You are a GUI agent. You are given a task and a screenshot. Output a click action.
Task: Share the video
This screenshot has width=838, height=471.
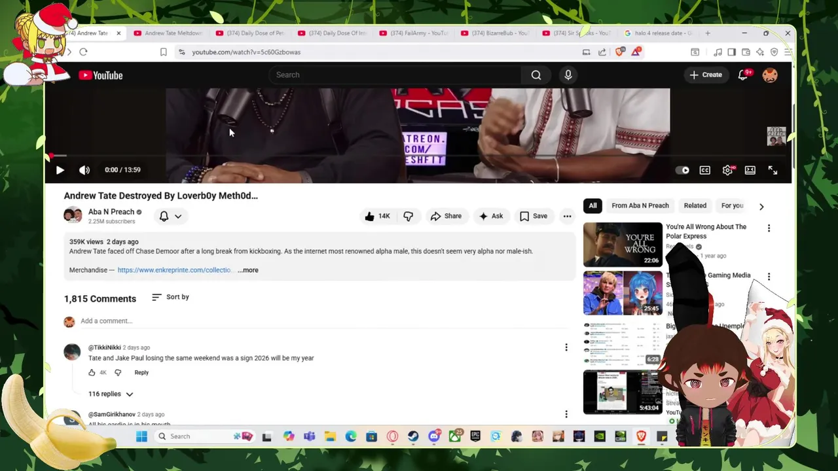pyautogui.click(x=446, y=216)
